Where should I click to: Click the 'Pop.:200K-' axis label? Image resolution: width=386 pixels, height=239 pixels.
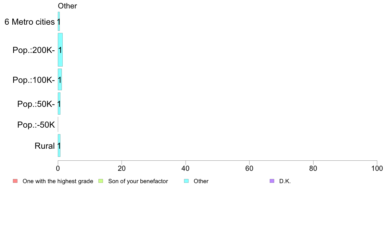tap(34, 50)
